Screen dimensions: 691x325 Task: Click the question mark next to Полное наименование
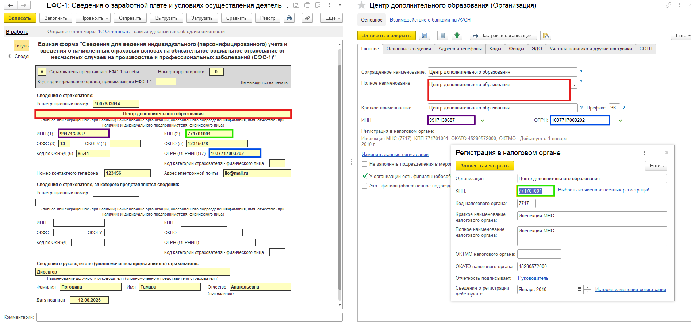click(x=581, y=82)
